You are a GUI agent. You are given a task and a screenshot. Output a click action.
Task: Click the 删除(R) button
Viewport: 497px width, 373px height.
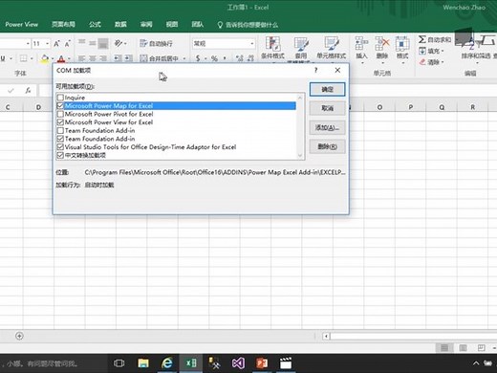pyautogui.click(x=327, y=146)
